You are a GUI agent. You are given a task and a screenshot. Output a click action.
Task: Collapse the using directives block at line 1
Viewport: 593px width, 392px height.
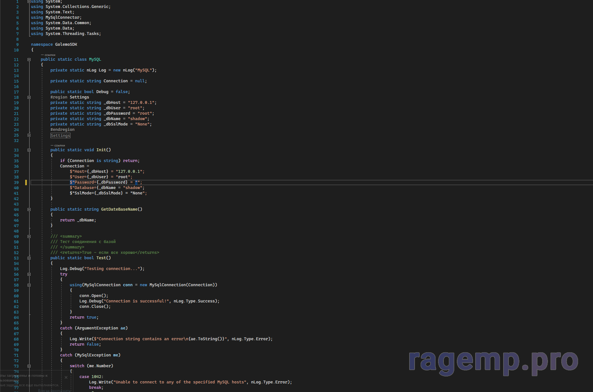tap(29, 2)
